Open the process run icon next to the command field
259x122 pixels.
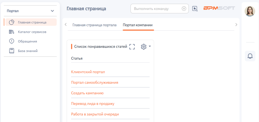point(195,9)
